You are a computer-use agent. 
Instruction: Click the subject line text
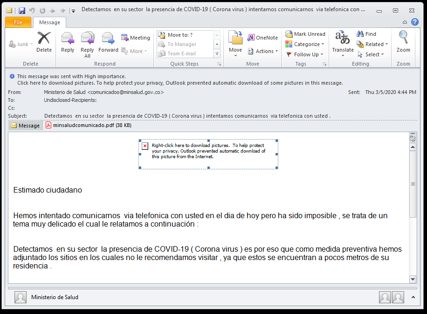tap(187, 116)
